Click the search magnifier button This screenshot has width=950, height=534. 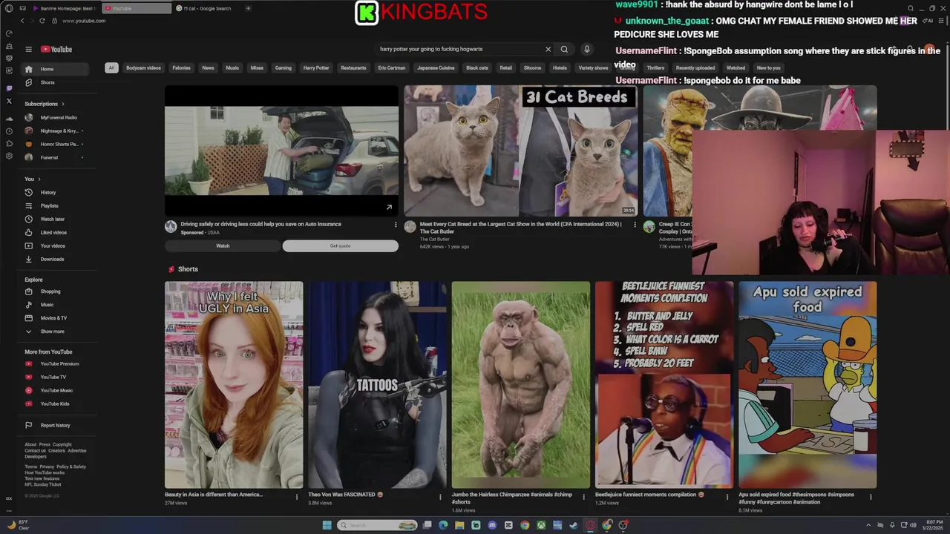coord(564,49)
